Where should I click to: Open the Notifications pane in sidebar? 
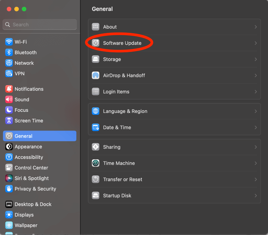(x=29, y=89)
